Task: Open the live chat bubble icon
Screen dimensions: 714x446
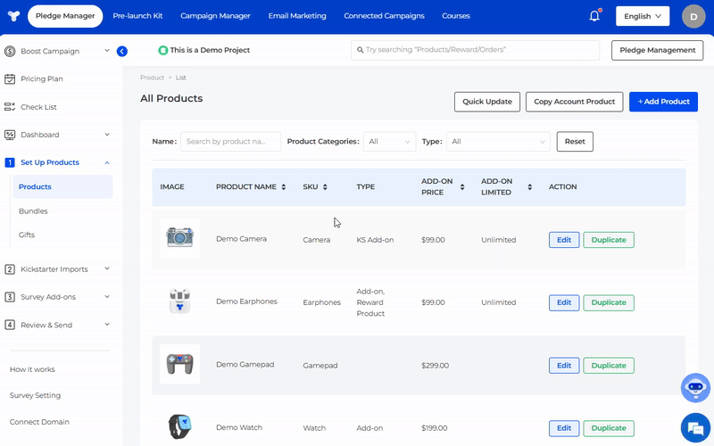Action: point(693,426)
